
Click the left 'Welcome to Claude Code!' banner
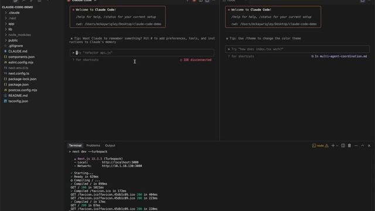pyautogui.click(x=117, y=17)
